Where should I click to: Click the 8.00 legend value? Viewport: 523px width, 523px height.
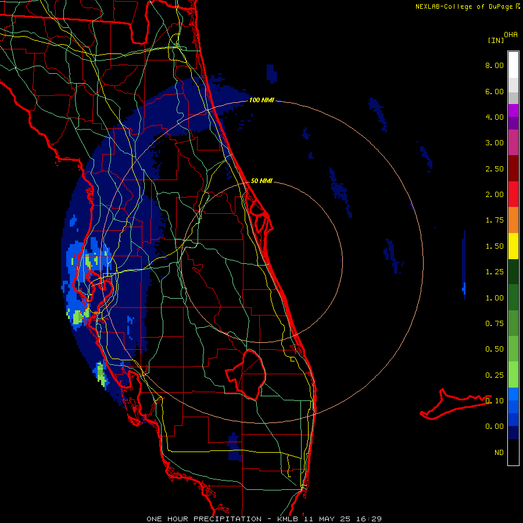pos(495,65)
